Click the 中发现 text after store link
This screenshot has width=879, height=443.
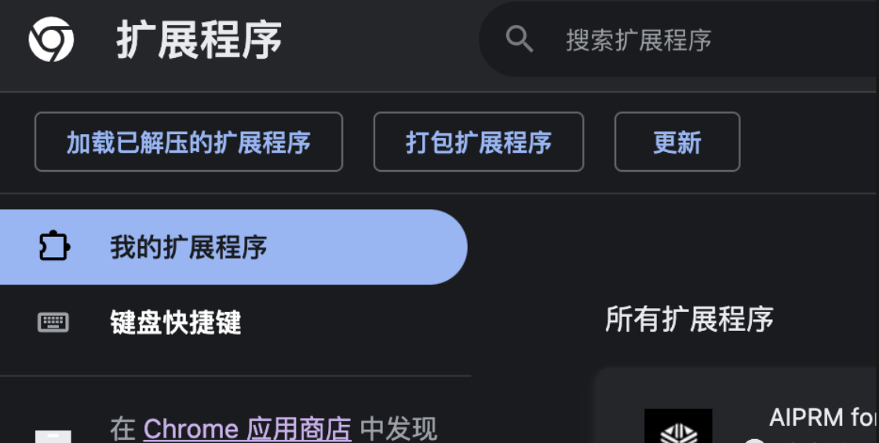click(399, 430)
